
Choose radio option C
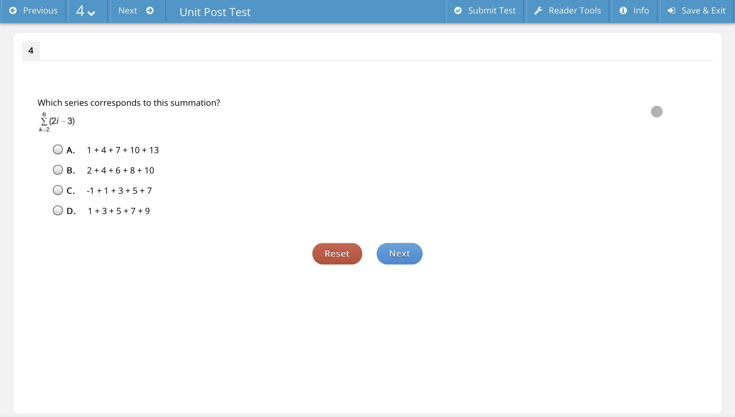click(58, 190)
